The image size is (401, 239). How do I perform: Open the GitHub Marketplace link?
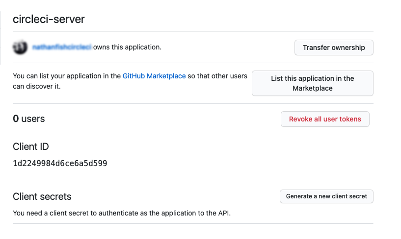tap(154, 76)
